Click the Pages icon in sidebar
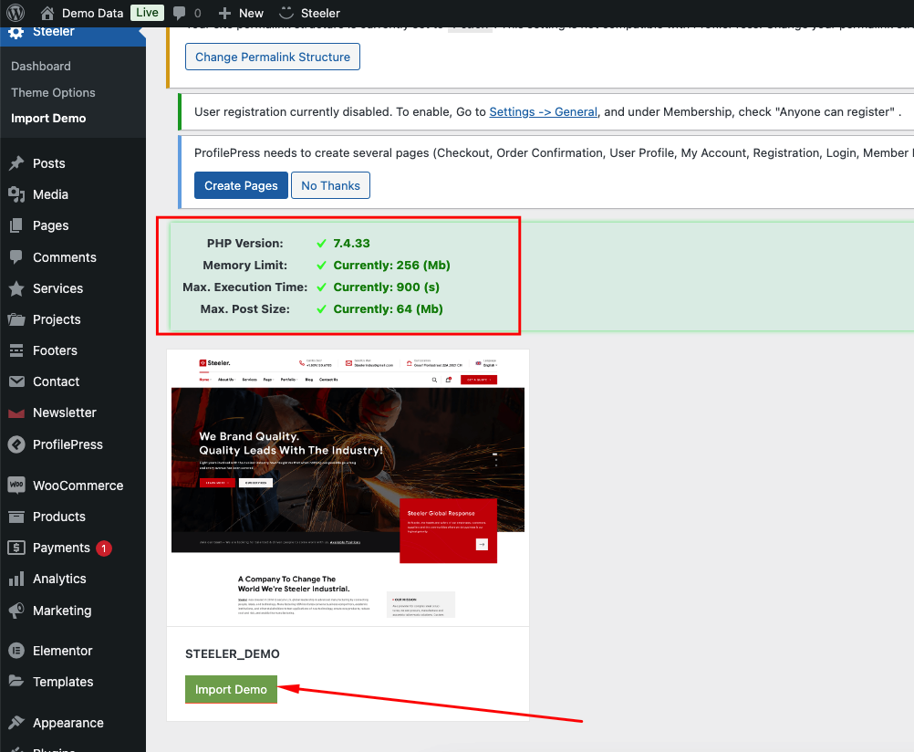Image resolution: width=914 pixels, height=752 pixels. 16,225
